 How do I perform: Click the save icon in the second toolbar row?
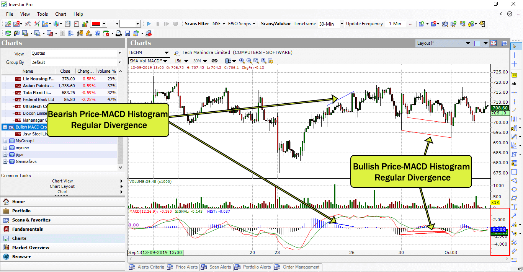click(x=127, y=33)
